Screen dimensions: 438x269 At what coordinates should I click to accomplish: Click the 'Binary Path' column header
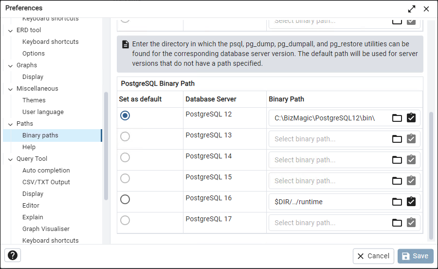[x=286, y=99]
